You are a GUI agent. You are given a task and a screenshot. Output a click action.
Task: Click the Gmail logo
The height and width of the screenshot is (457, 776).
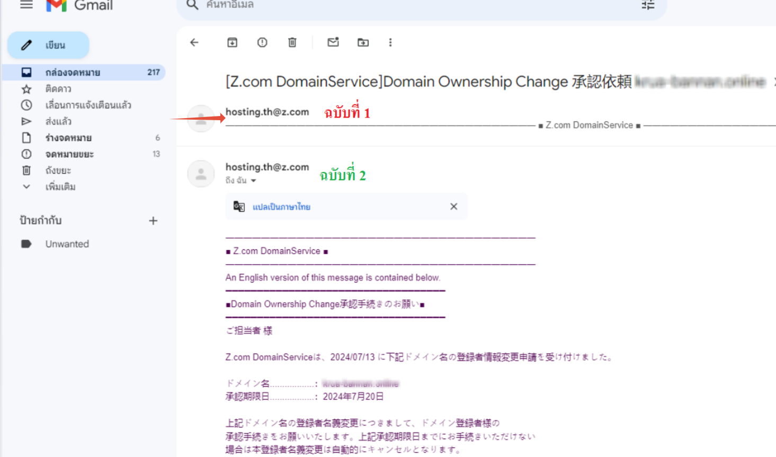coord(79,5)
